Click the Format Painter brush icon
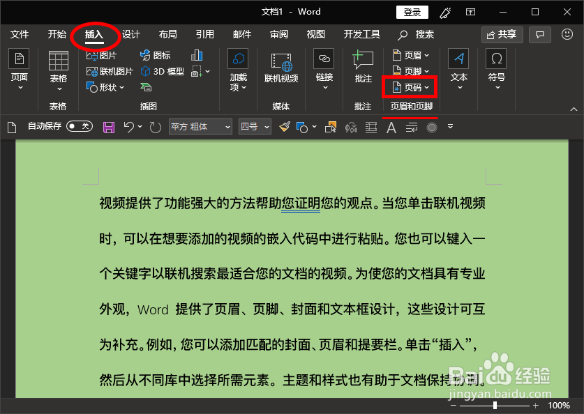The width and height of the screenshot is (584, 414). (x=285, y=128)
